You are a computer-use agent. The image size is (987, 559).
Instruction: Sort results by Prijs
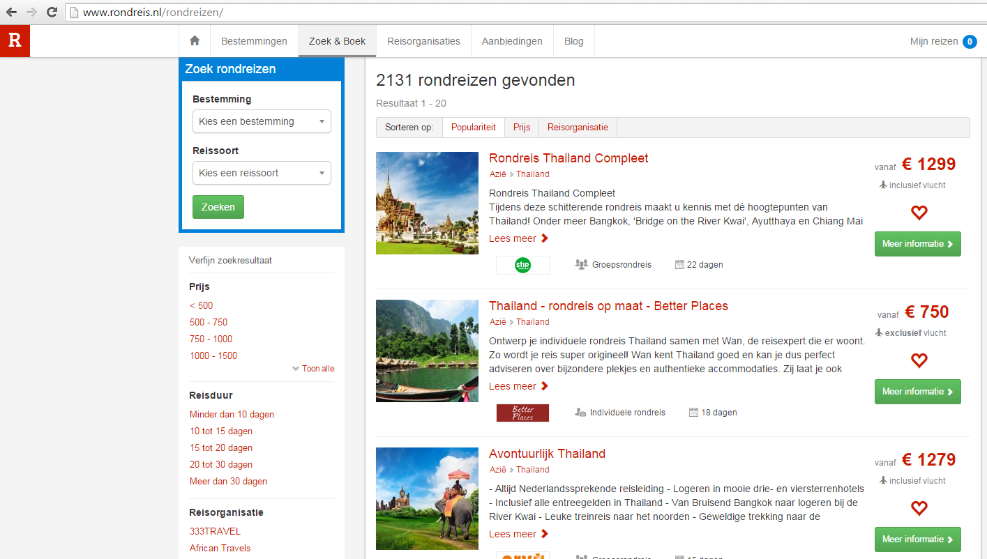click(x=522, y=128)
